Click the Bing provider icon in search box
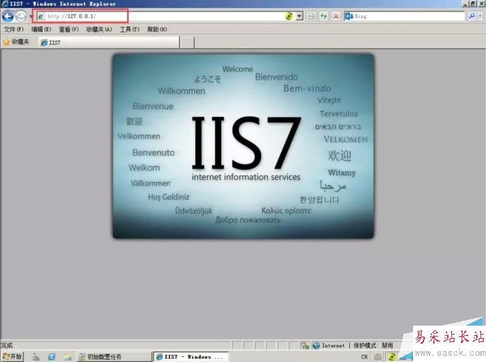The height and width of the screenshot is (362, 486). 349,16
